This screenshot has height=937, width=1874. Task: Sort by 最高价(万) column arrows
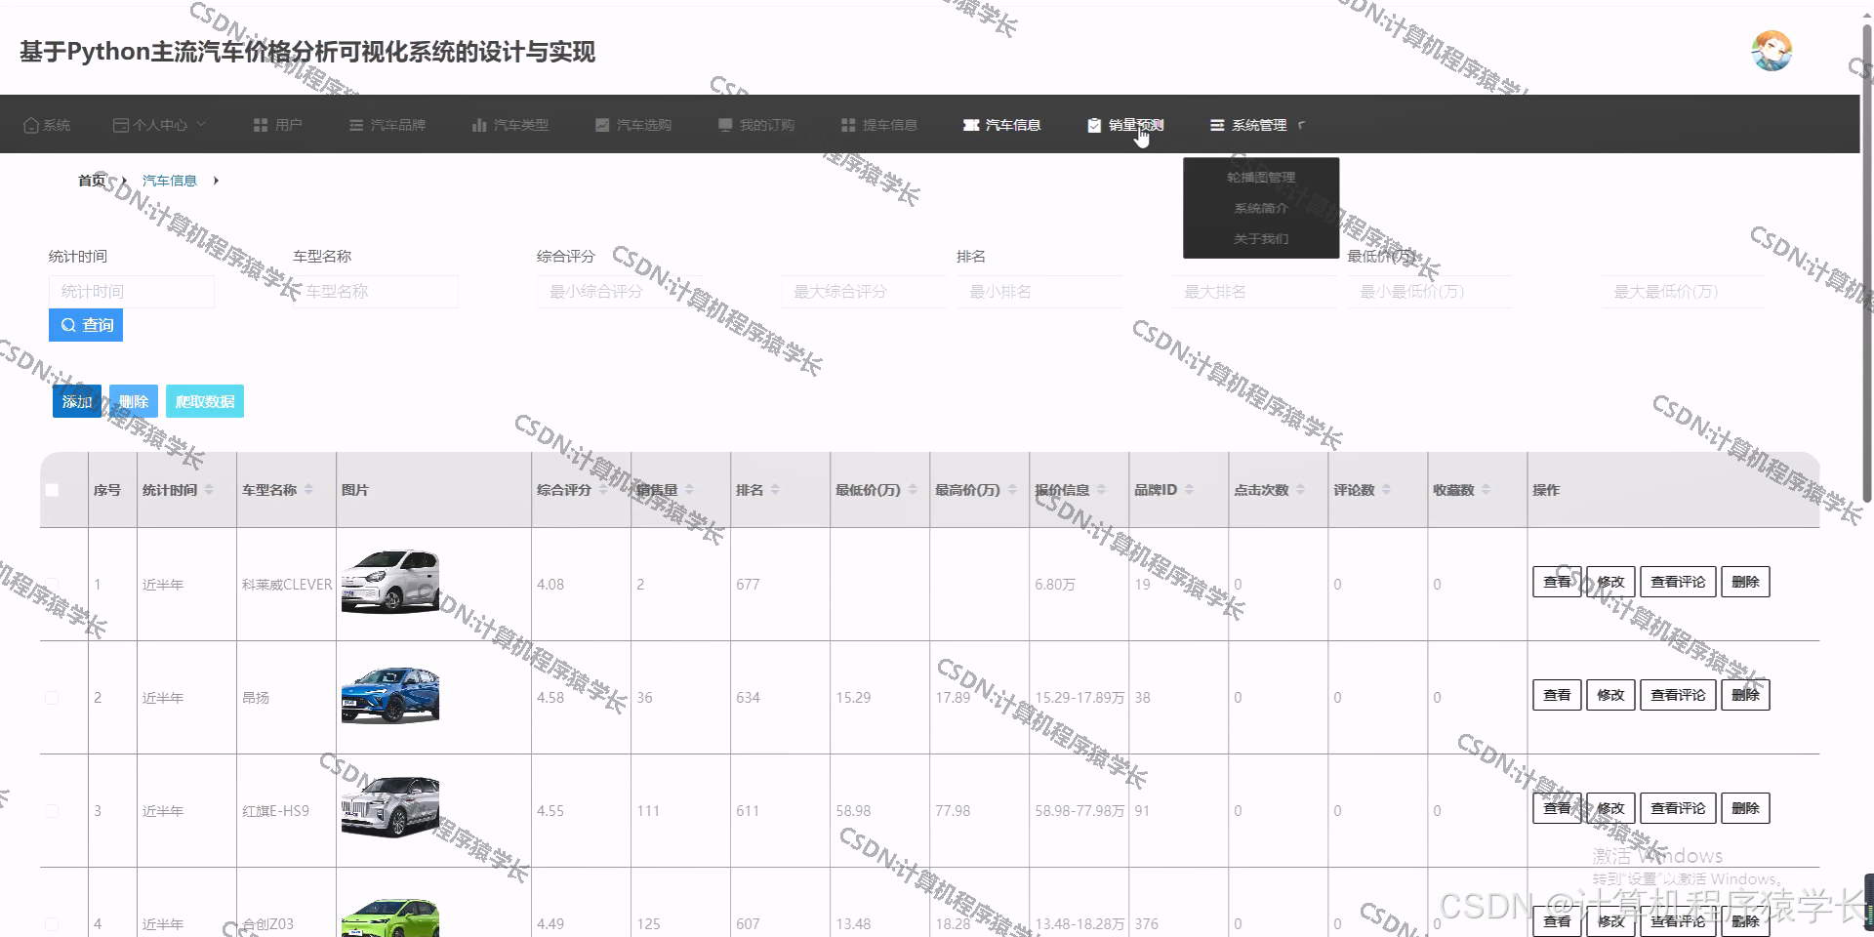[x=1012, y=490]
